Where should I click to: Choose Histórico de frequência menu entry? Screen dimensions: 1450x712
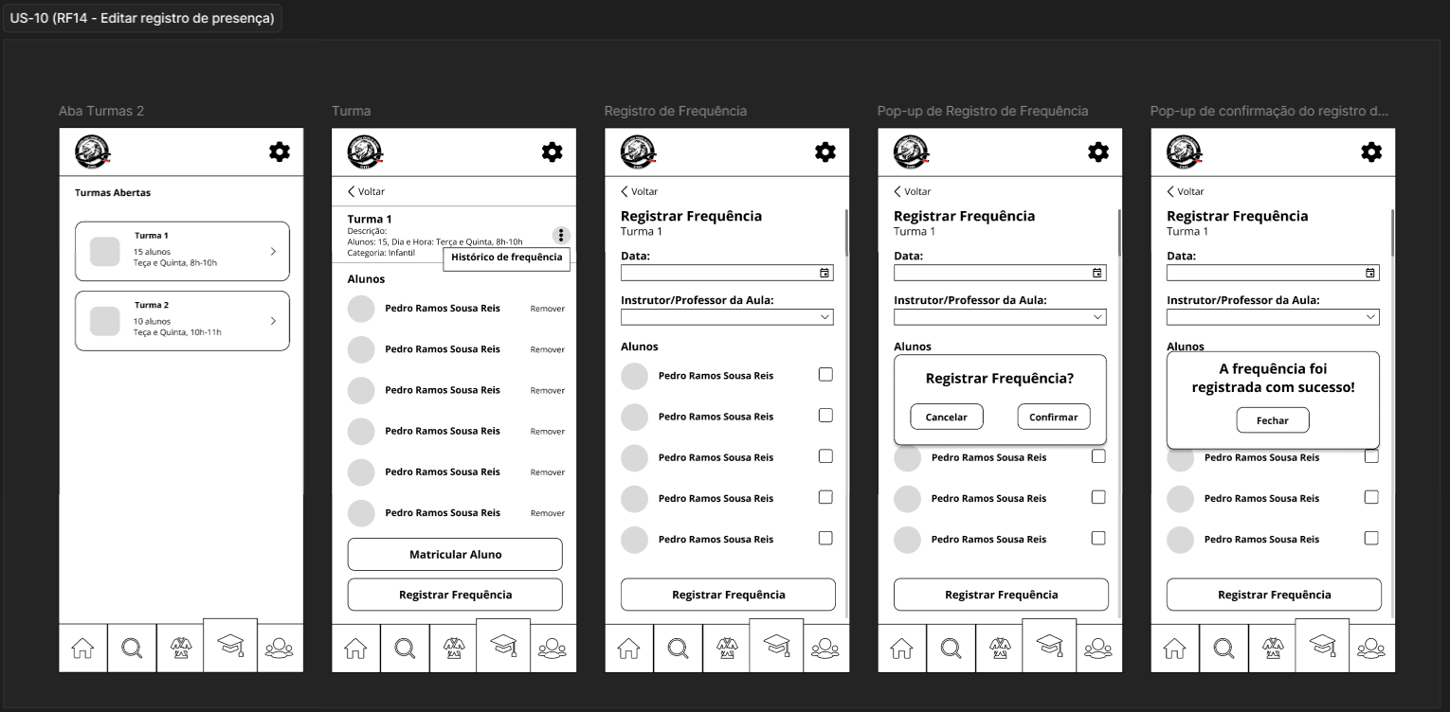click(507, 258)
